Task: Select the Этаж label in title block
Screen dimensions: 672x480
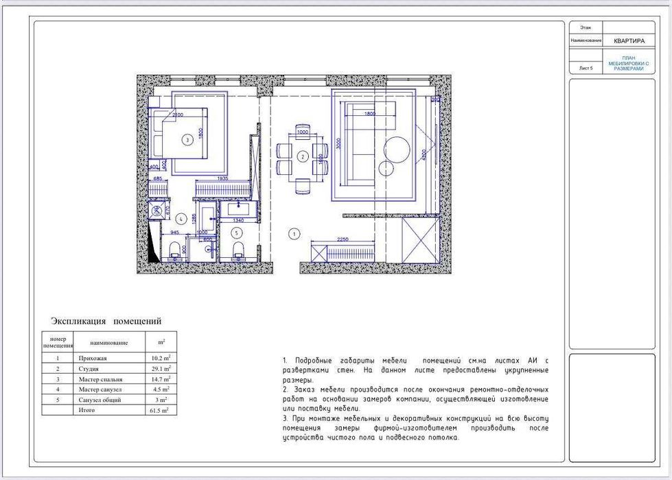Action: tap(586, 27)
